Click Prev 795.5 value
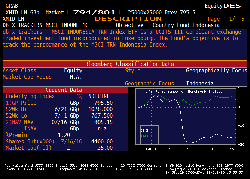 [180, 13]
